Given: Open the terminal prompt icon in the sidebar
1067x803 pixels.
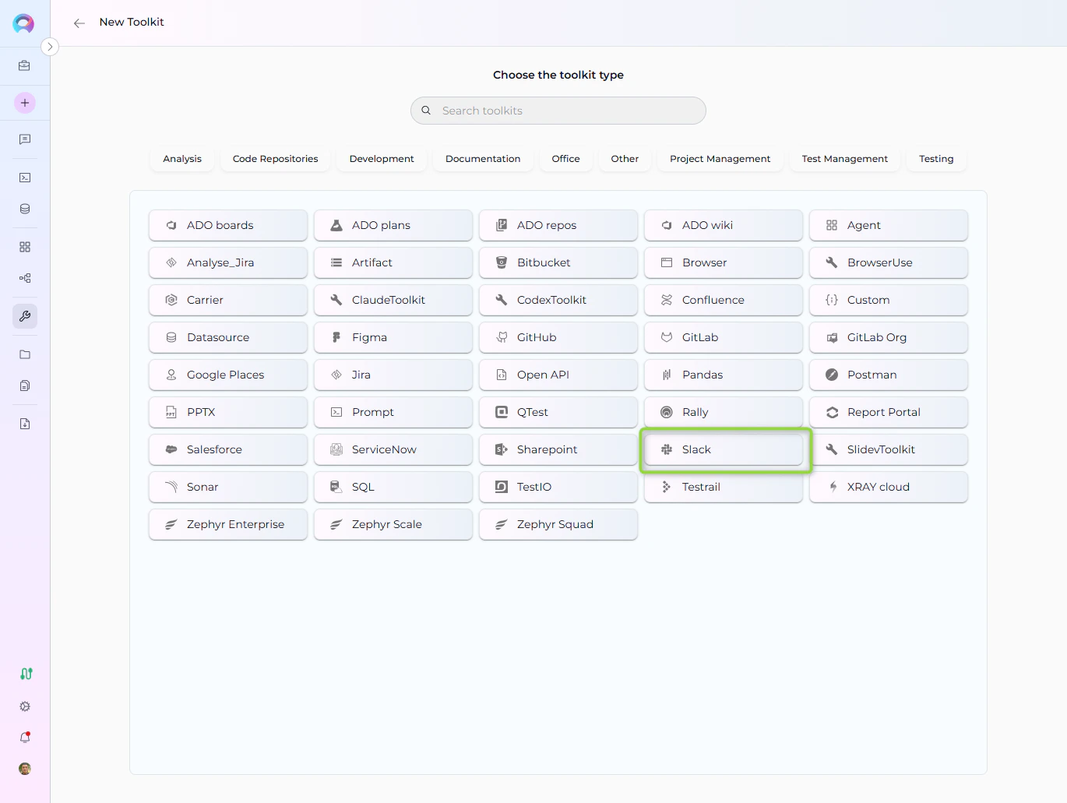Looking at the screenshot, I should point(25,178).
